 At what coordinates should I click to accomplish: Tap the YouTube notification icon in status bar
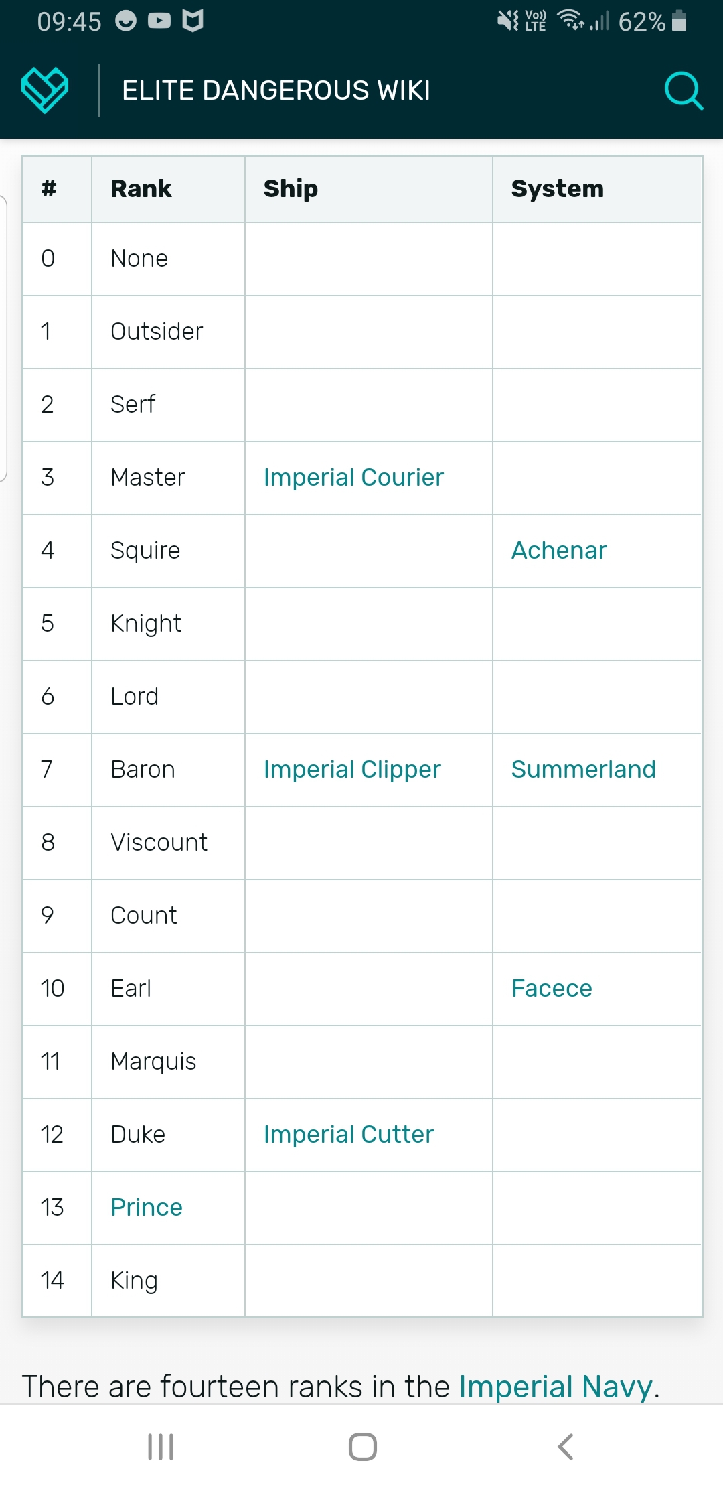tap(159, 21)
